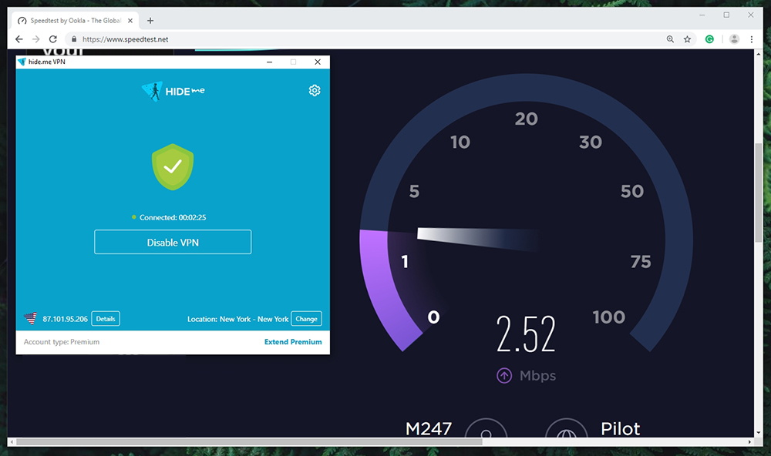
Task: Select the Speedtest by Ookla tab
Action: (x=75, y=21)
